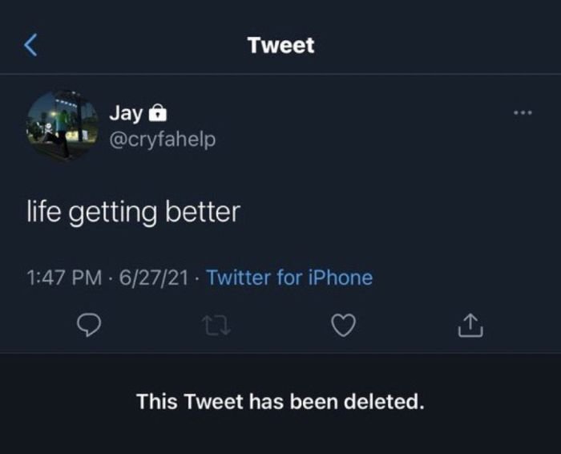Click the 6/27/21 date

tap(153, 278)
